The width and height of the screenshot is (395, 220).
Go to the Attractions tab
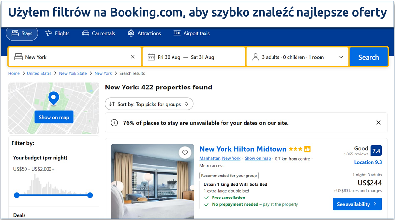(x=145, y=33)
